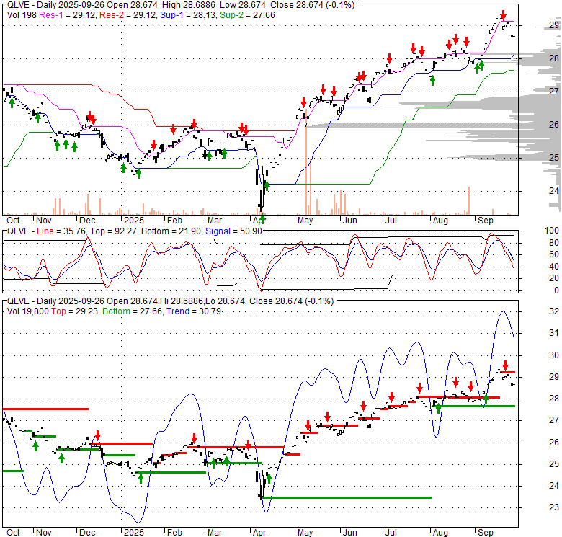This screenshot has height=537, width=562.
Task: Select 'Bottom = 21.90' in oscillator legend
Action: [x=171, y=231]
